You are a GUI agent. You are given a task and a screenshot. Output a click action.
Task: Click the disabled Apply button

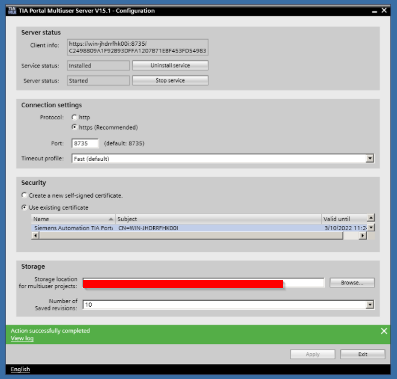click(x=313, y=354)
